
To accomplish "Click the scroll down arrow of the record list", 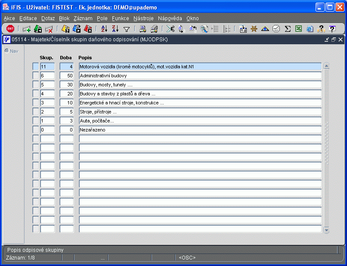I will tap(326, 230).
